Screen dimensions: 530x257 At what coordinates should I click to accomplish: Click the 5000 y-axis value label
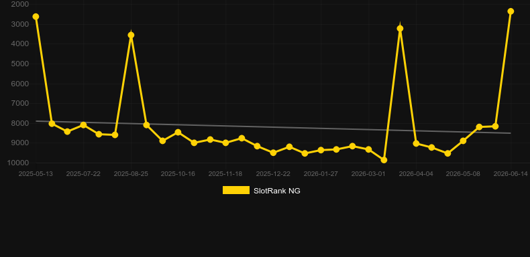(x=20, y=64)
